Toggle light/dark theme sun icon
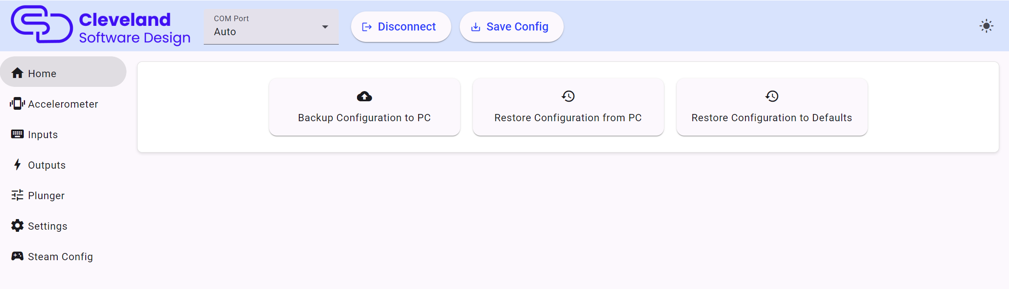The height and width of the screenshot is (289, 1009). [987, 26]
